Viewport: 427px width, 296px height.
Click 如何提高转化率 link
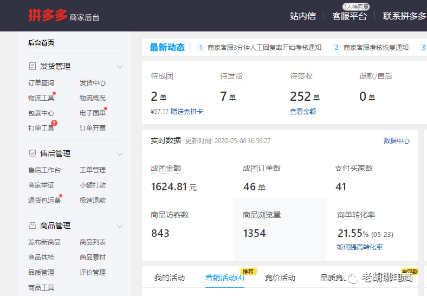[360, 247]
